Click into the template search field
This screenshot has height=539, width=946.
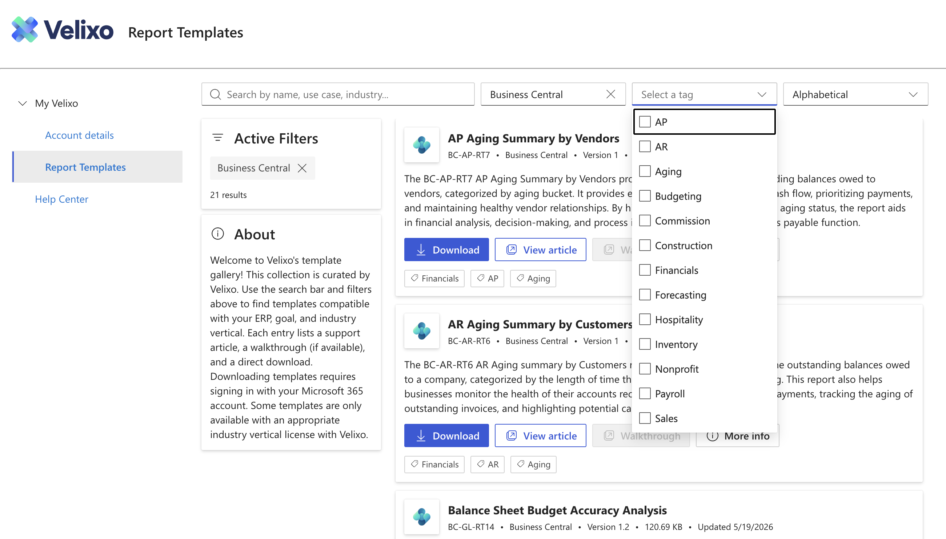337,94
